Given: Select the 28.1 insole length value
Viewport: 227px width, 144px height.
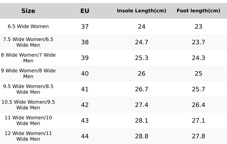Looking at the screenshot, I should click(141, 121).
